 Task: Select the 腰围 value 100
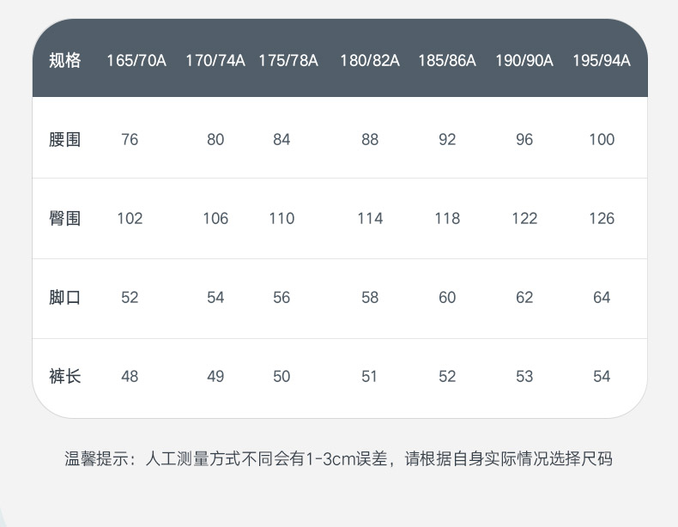602,139
